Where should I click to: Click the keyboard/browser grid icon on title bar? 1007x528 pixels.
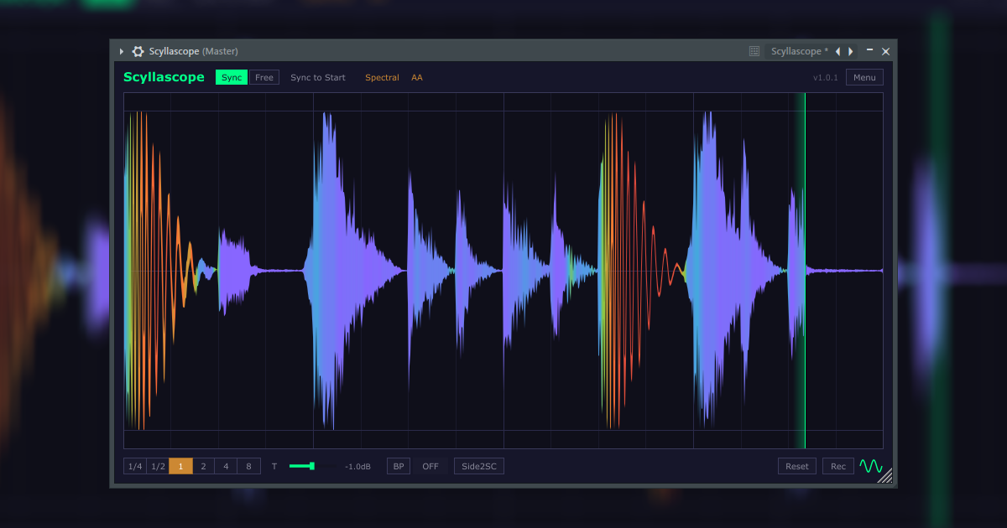[x=754, y=51]
